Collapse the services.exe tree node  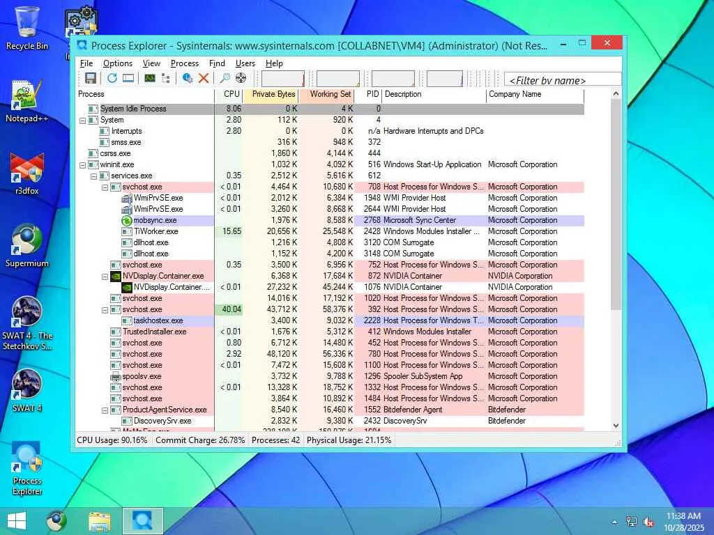pos(94,176)
